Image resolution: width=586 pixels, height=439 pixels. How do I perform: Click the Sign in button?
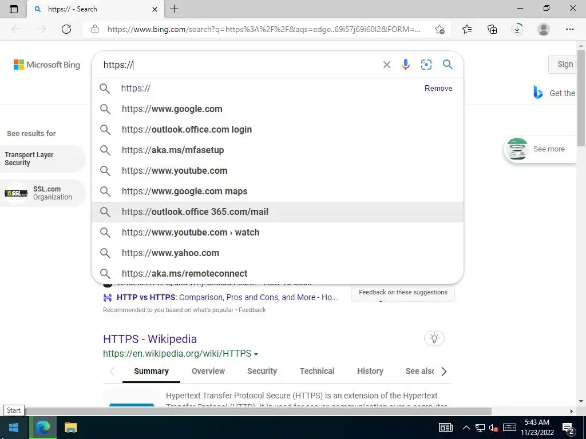[x=563, y=64]
